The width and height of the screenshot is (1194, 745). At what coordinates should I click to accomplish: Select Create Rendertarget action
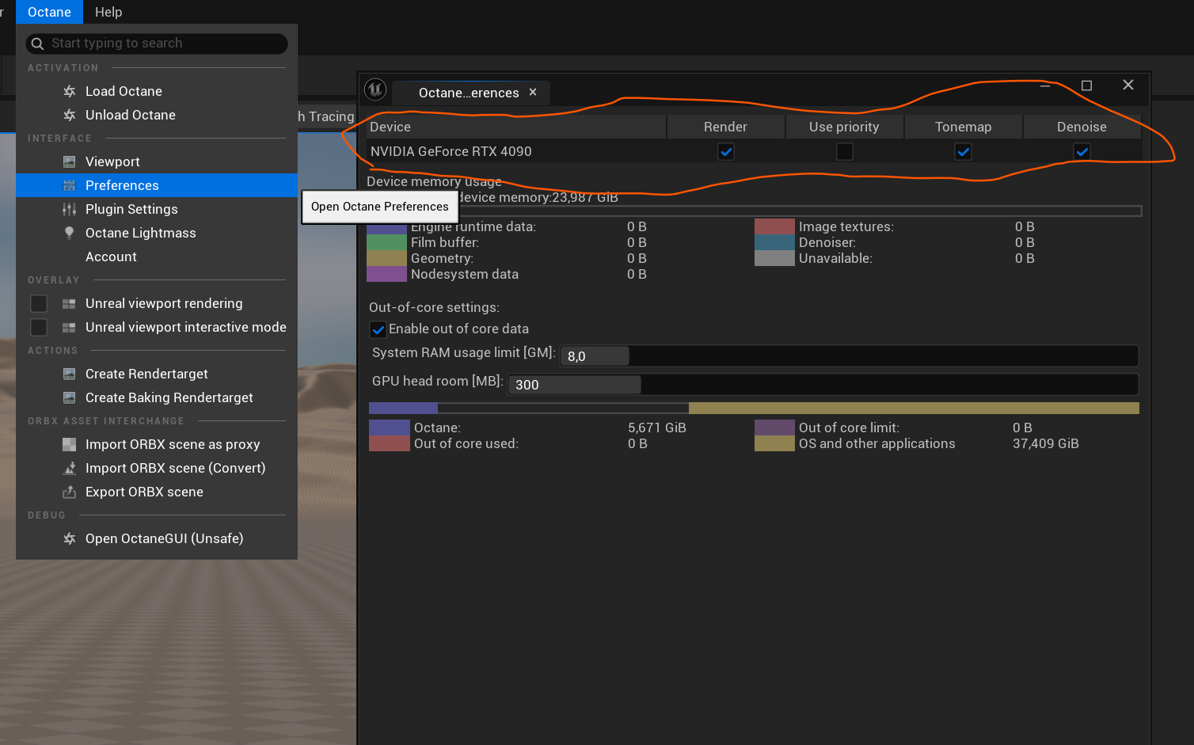pyautogui.click(x=157, y=374)
